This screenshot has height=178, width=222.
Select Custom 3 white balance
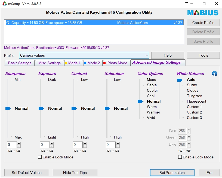194,118
